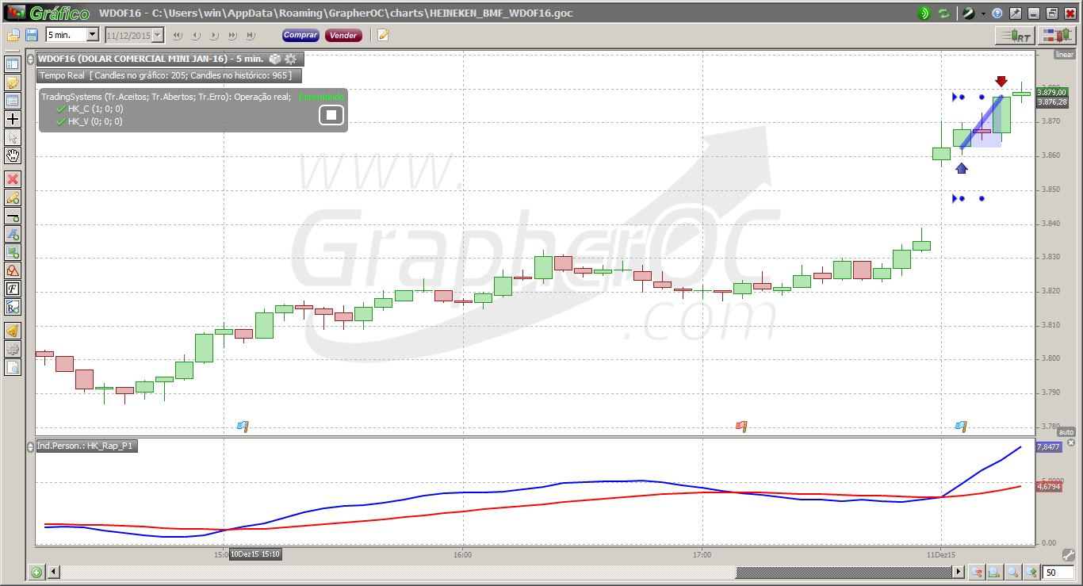Screen dimensions: 1083x586
Task: Open the notes pencil icon in toolbar
Action: 384,35
